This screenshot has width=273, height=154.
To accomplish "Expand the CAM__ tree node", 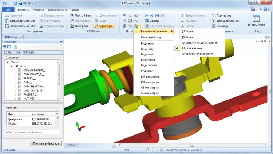I will click(16, 83).
